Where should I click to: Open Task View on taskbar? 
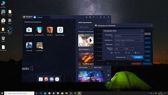[36, 93]
